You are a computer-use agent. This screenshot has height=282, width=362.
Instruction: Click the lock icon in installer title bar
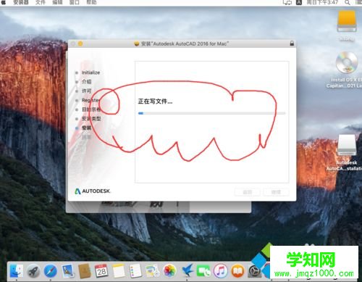pos(292,43)
